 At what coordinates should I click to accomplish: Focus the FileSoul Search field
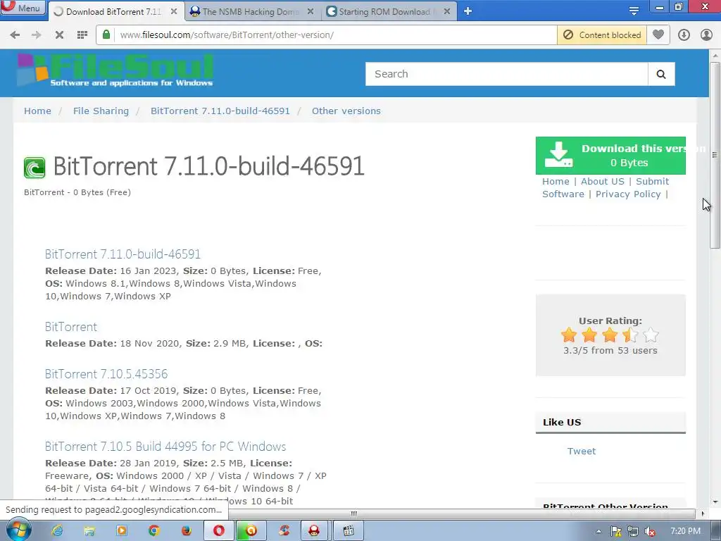[x=506, y=74]
